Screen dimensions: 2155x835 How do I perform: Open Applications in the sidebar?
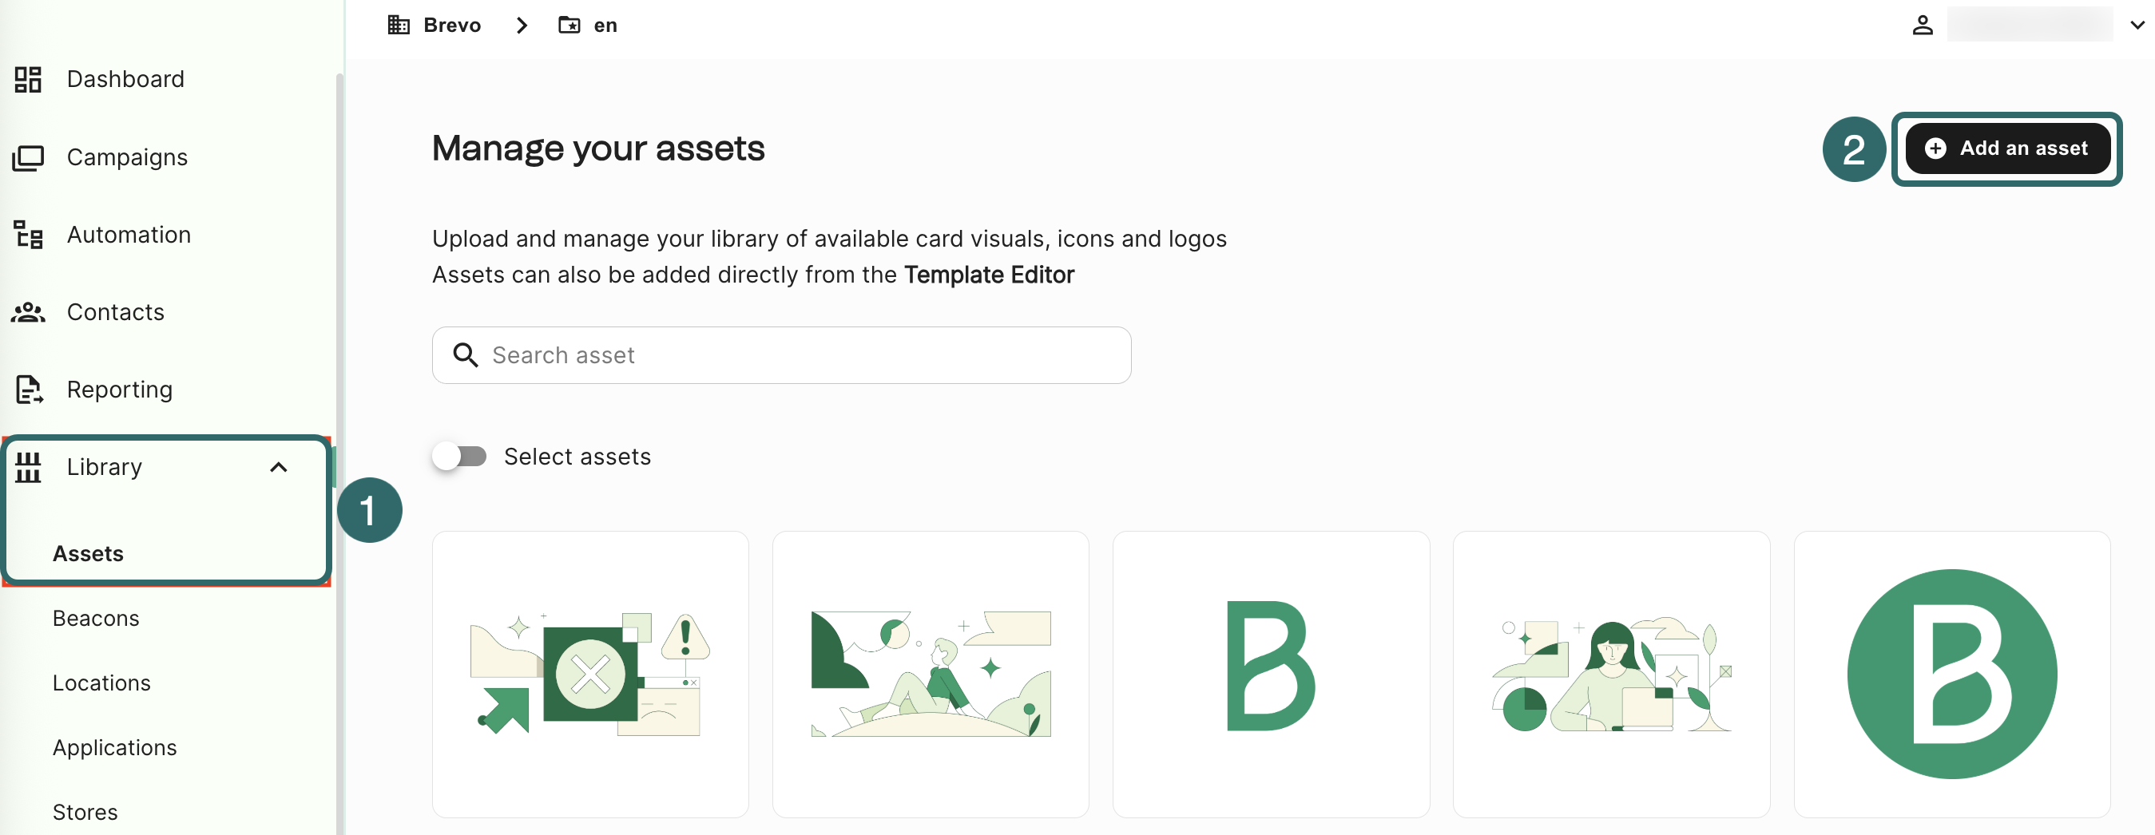click(114, 747)
